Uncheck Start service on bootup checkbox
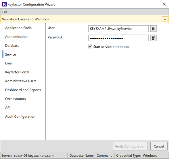Image resolution: width=169 pixels, height=159 pixels. pyautogui.click(x=90, y=46)
